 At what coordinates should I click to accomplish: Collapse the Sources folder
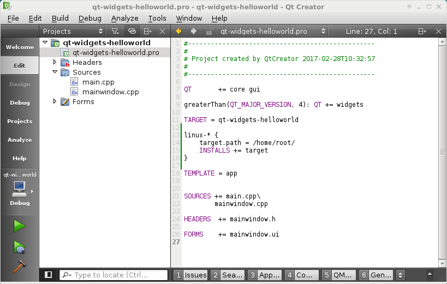coord(55,72)
